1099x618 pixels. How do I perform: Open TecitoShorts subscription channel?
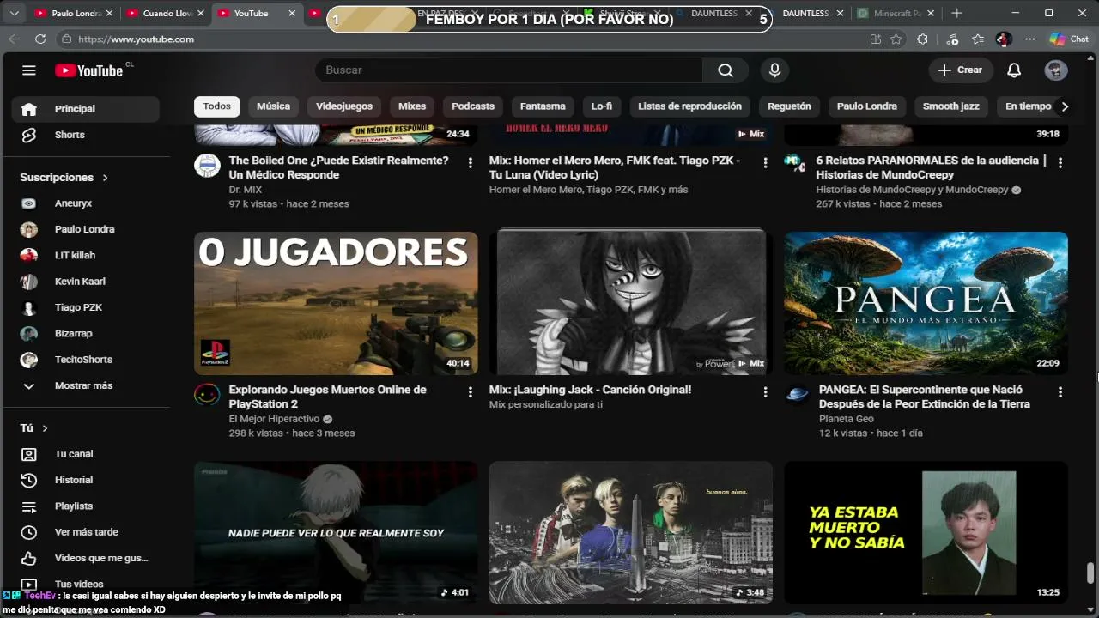pyautogui.click(x=86, y=360)
